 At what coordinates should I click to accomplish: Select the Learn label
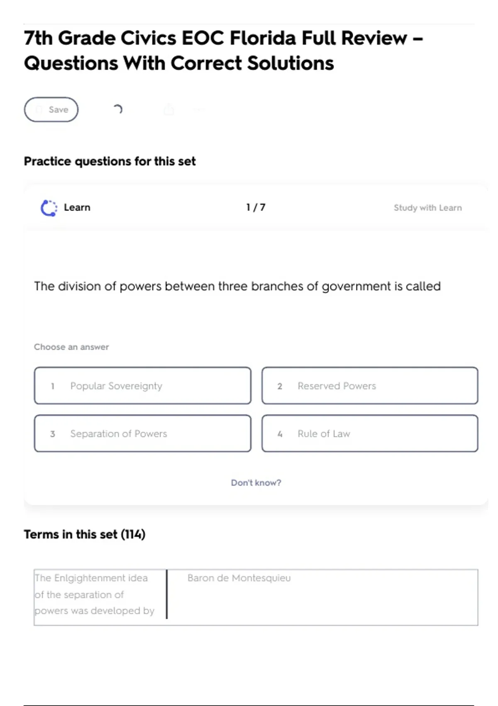77,207
